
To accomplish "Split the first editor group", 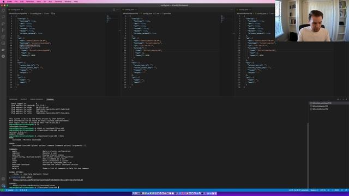I will (114, 10).
